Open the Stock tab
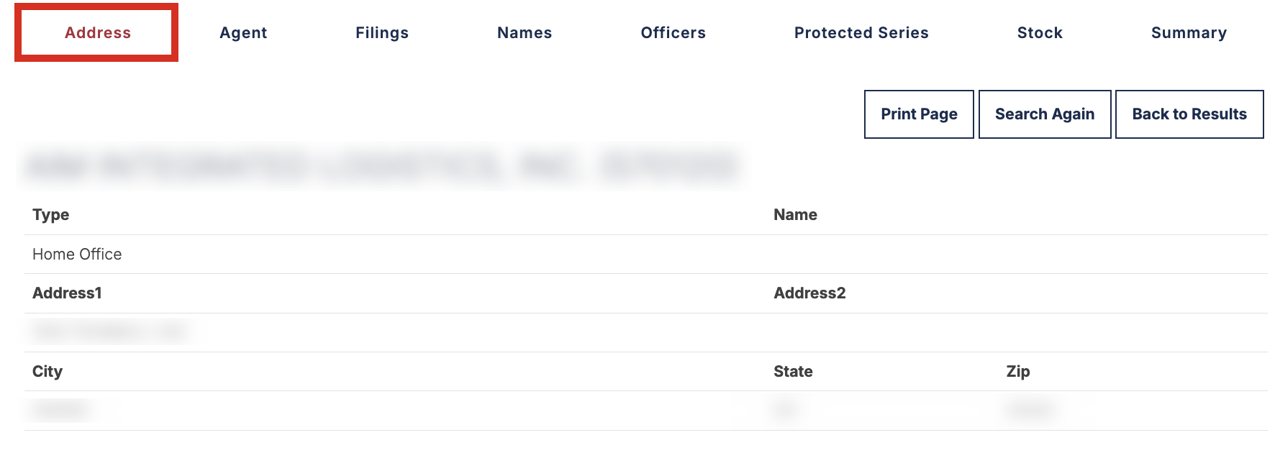This screenshot has height=453, width=1275. tap(1040, 33)
